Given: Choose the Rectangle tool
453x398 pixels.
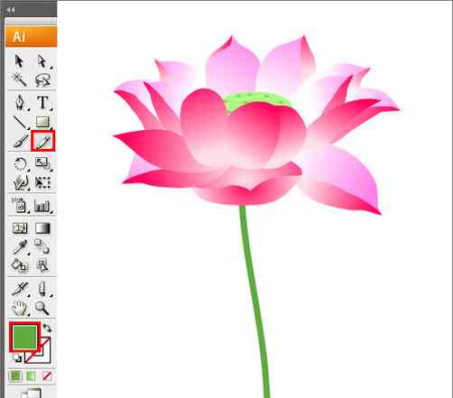Looking at the screenshot, I should pyautogui.click(x=42, y=122).
